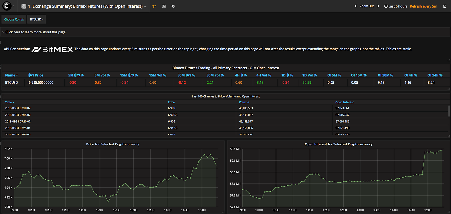The image size is (451, 214).
Task: Open the 'Last 6 hours' time range picker
Action: pos(396,6)
